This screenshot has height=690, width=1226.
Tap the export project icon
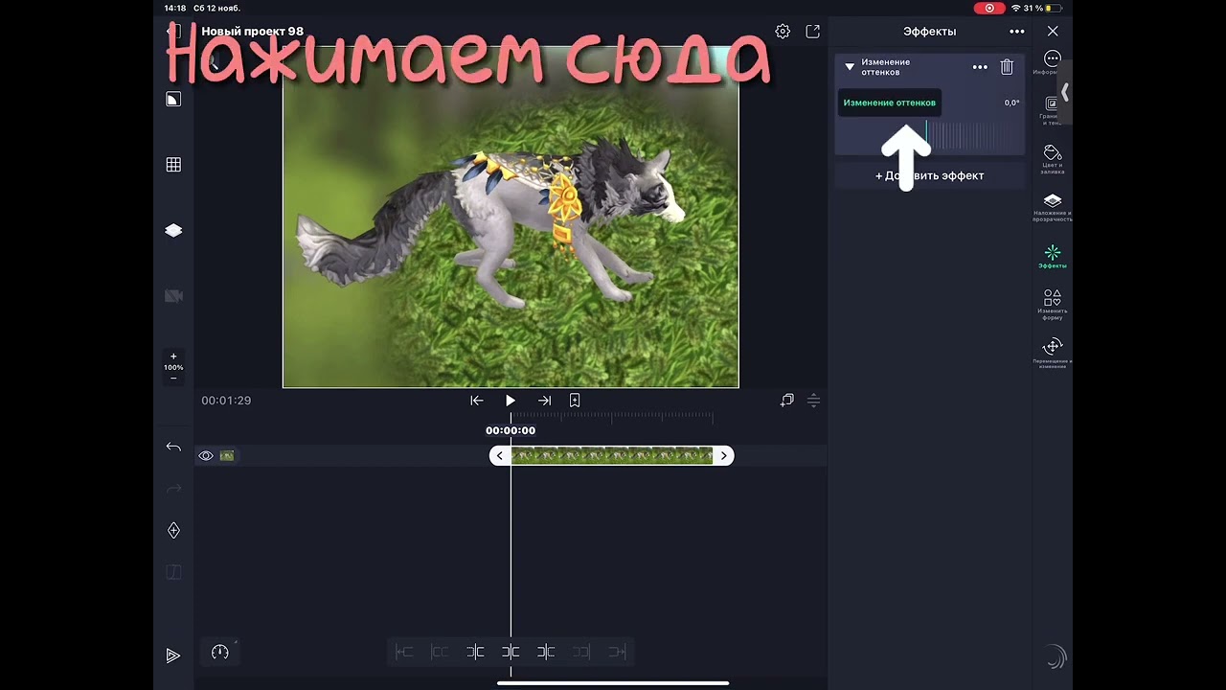tap(813, 32)
